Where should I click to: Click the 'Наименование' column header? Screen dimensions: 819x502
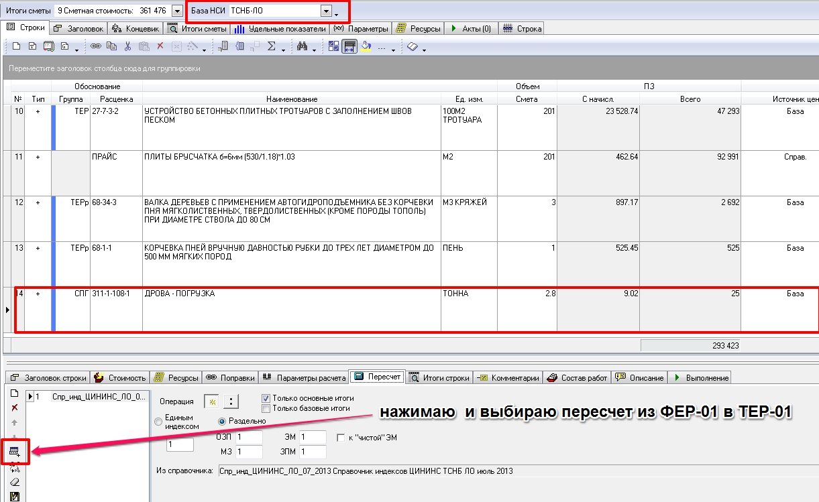pyautogui.click(x=291, y=99)
